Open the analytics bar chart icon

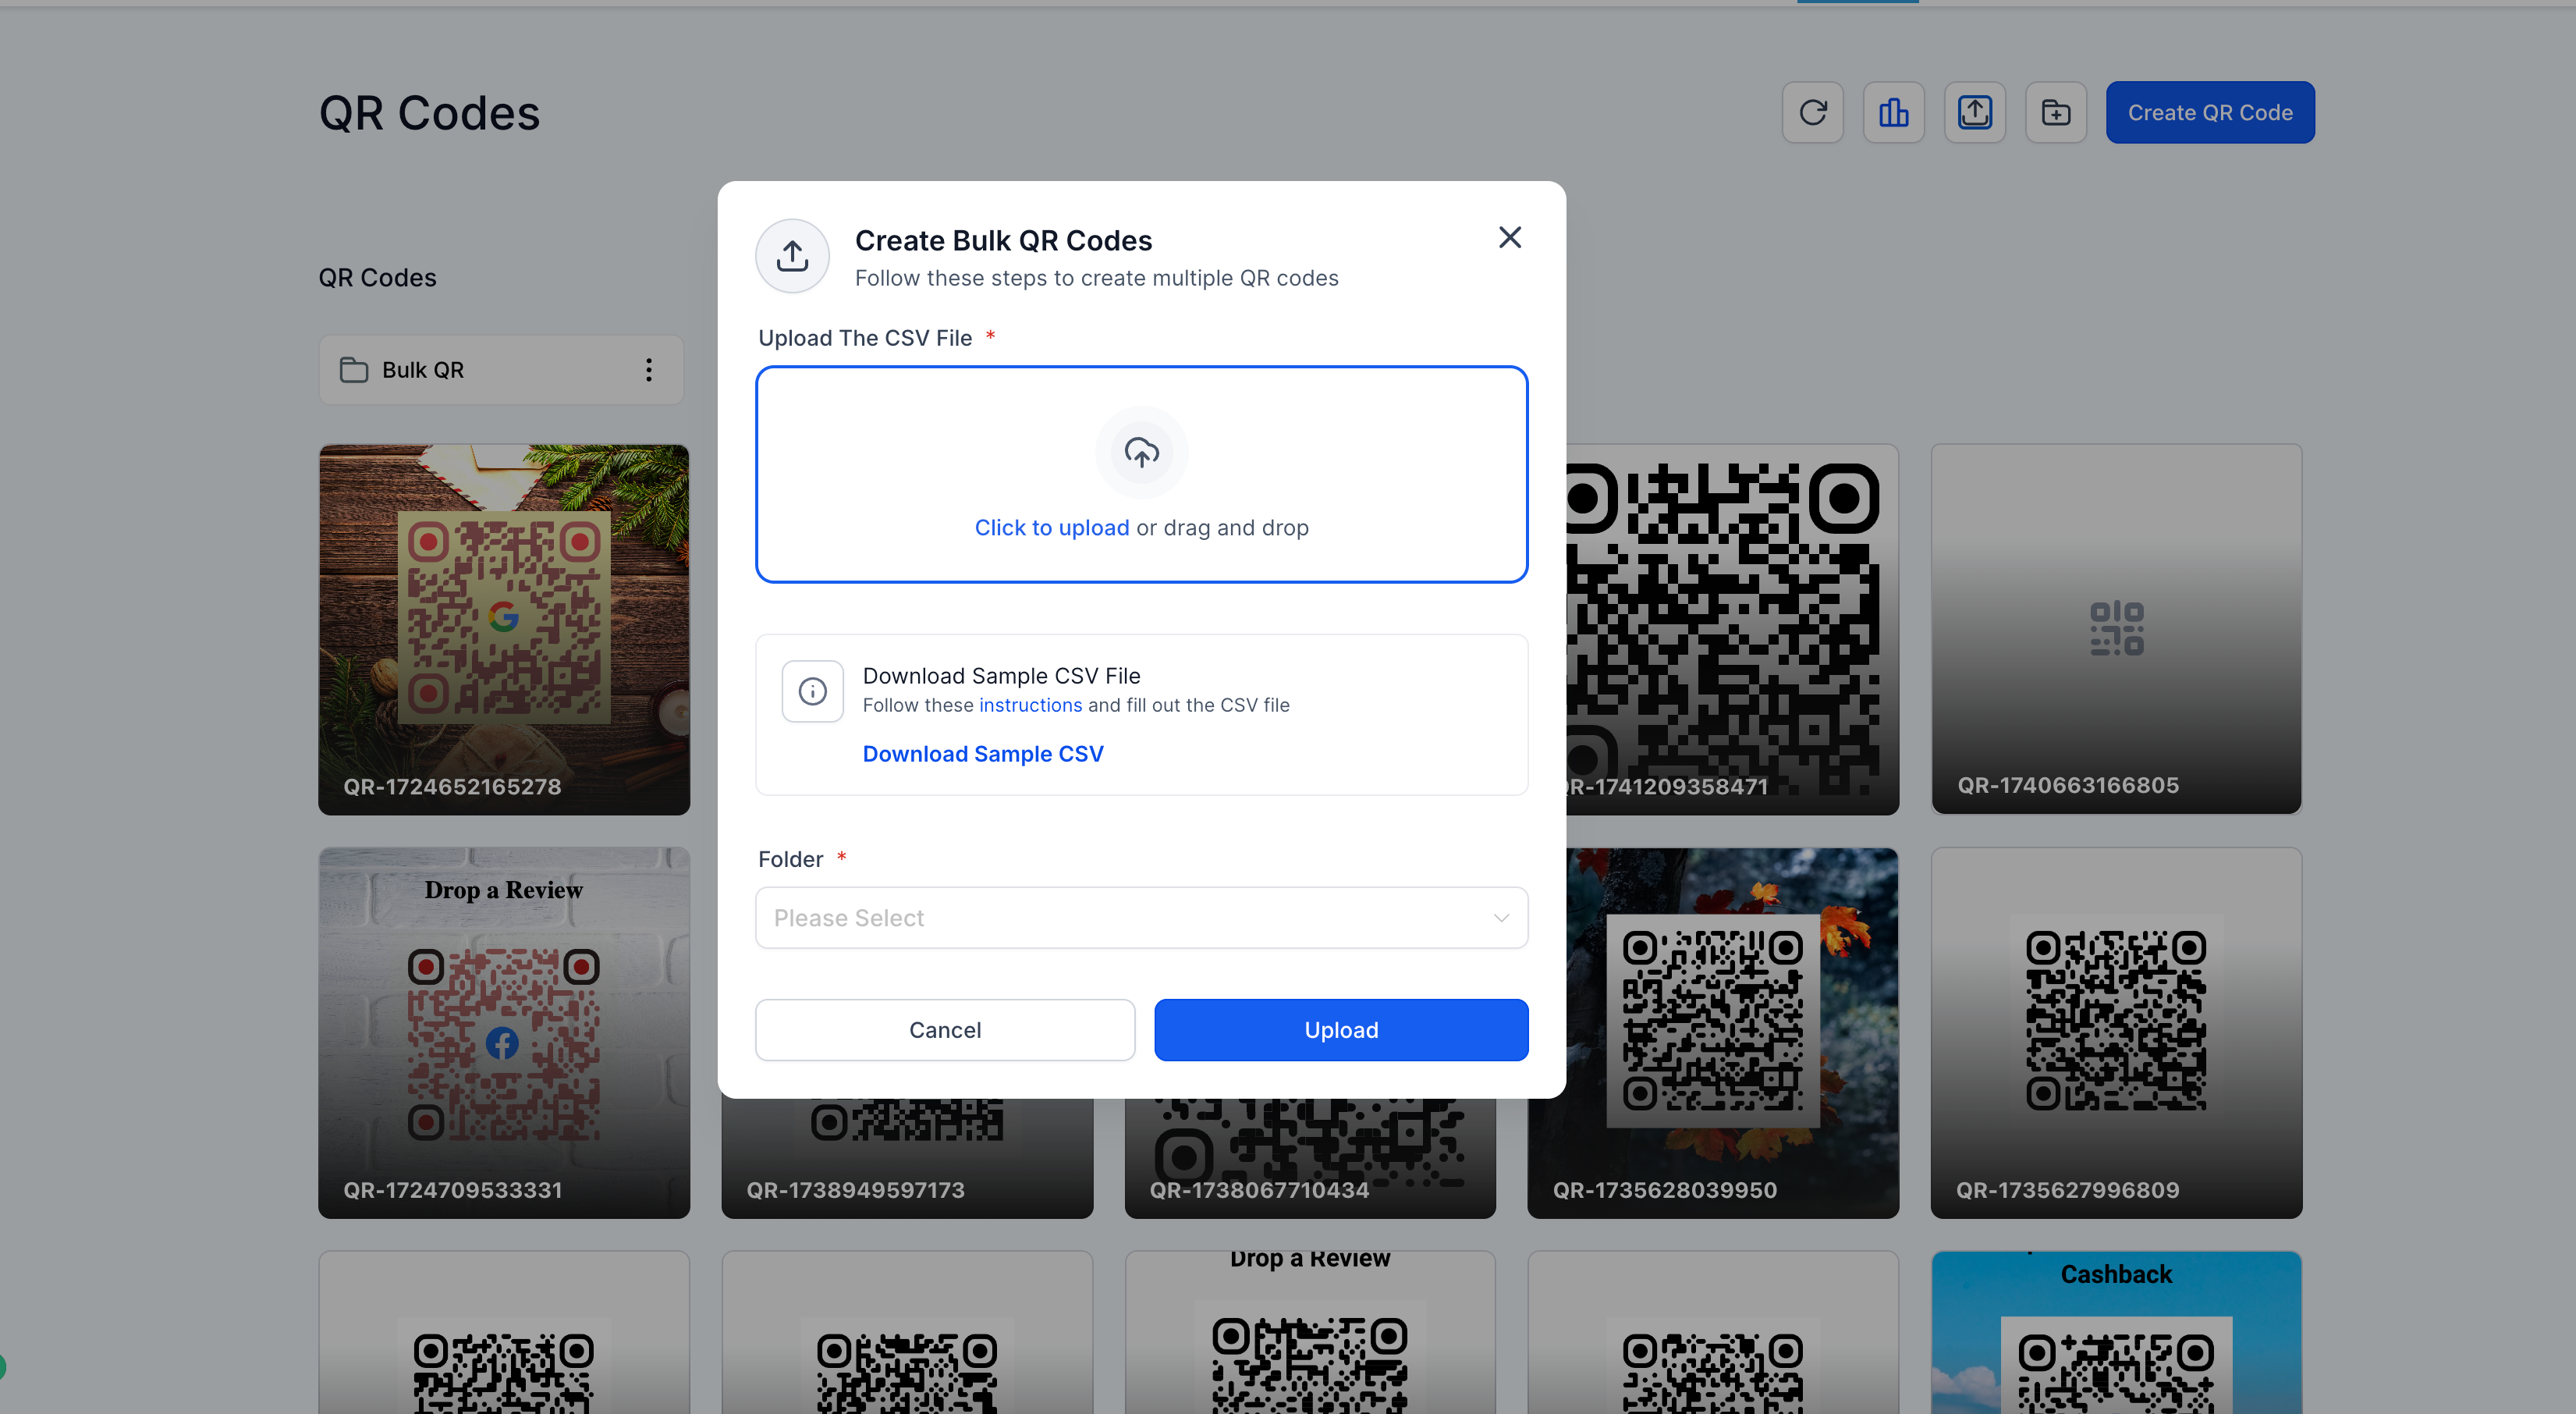click(x=1893, y=112)
